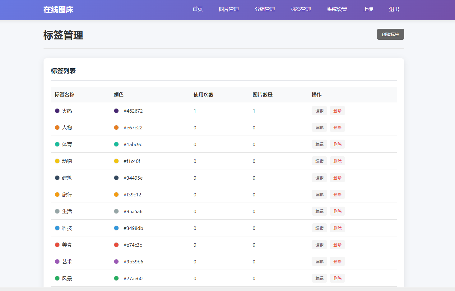Select the hex value #1abc9c
Viewport: 455px width, 291px height.
(133, 144)
